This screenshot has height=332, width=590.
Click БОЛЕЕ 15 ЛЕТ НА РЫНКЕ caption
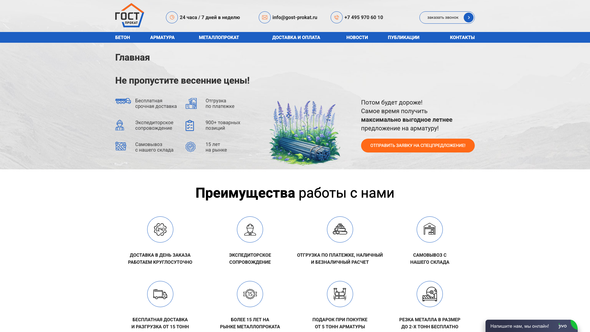250,323
